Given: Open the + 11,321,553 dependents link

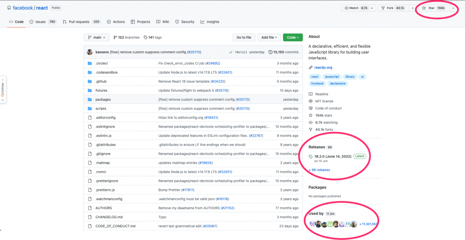Looking at the screenshot, I should 368,224.
